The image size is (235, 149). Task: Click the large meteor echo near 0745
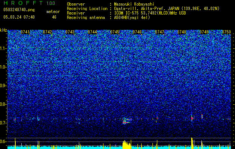tap(127, 121)
